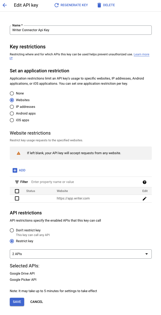
Task: Tick the checkbox for https://app.writer.com row
Action: [17, 198]
